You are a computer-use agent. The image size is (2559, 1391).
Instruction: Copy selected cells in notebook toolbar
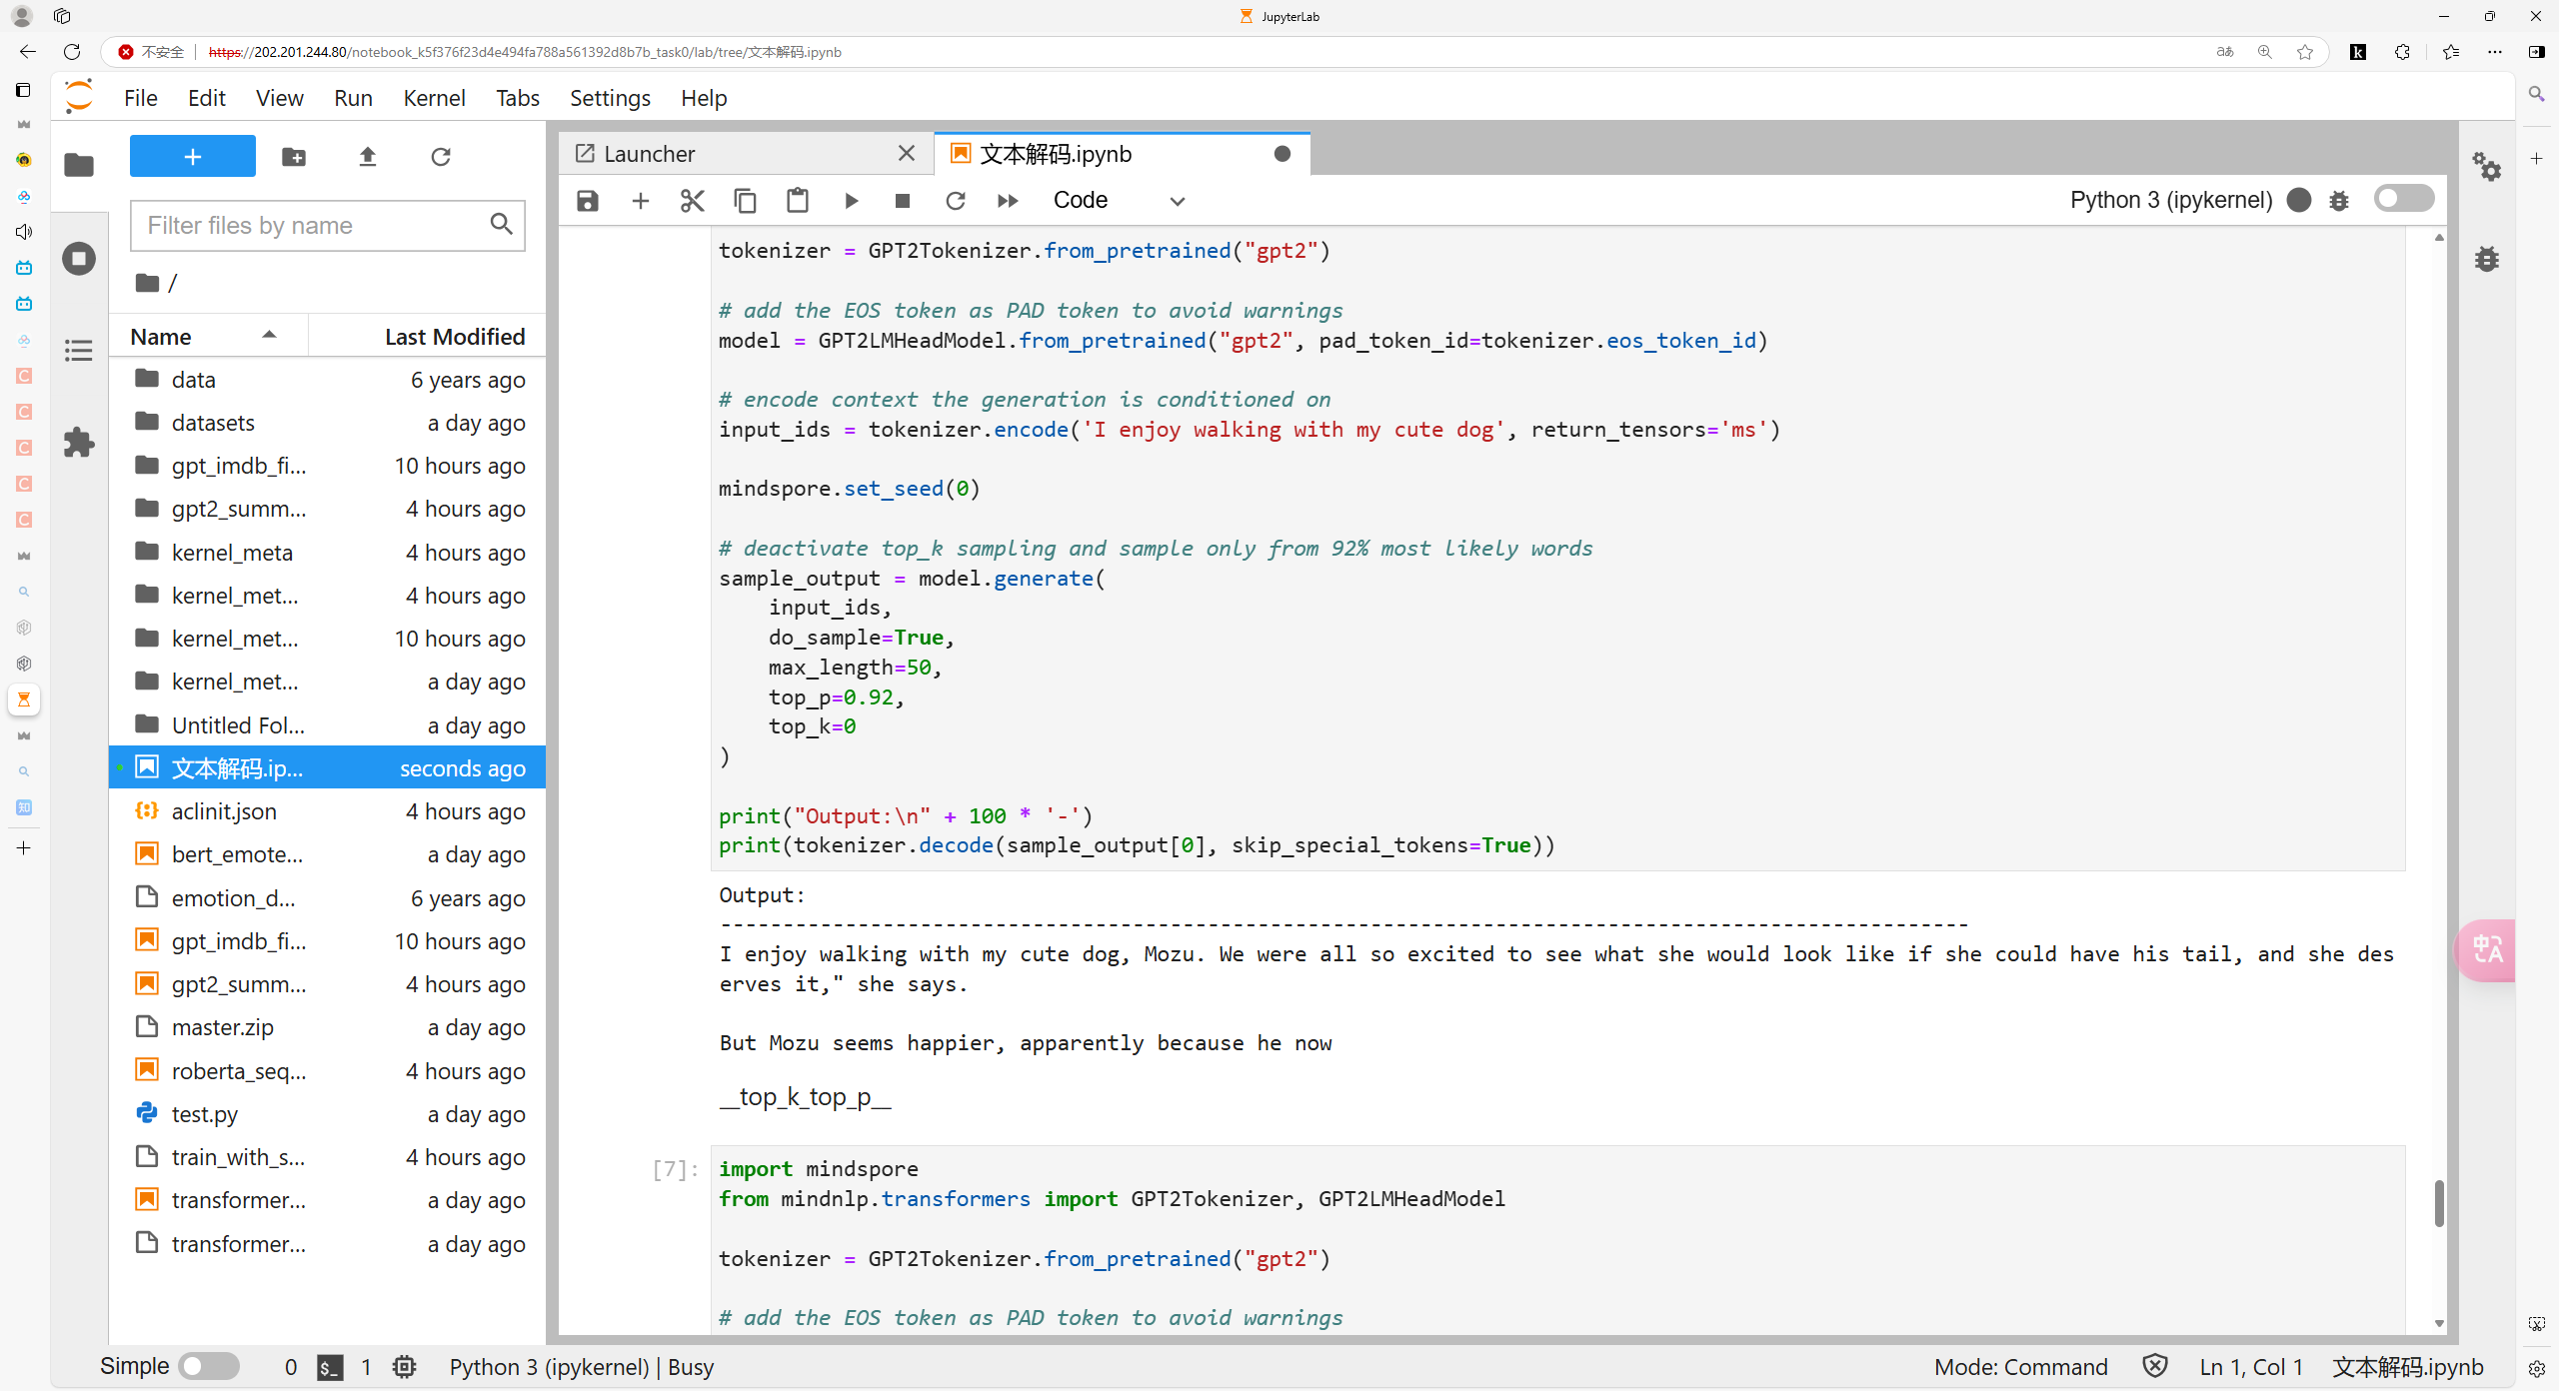(x=745, y=201)
